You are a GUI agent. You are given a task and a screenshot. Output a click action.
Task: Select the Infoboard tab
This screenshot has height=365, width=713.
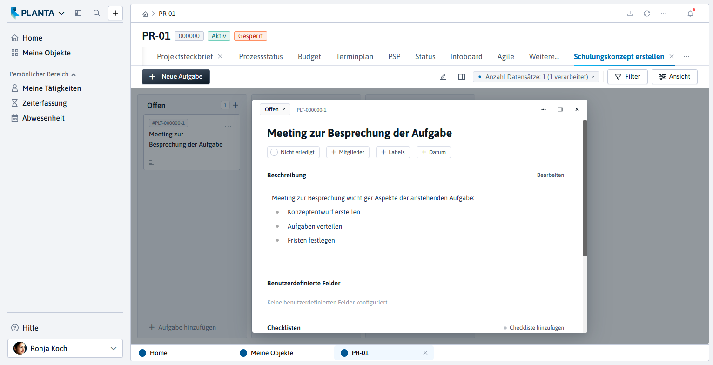click(x=466, y=56)
